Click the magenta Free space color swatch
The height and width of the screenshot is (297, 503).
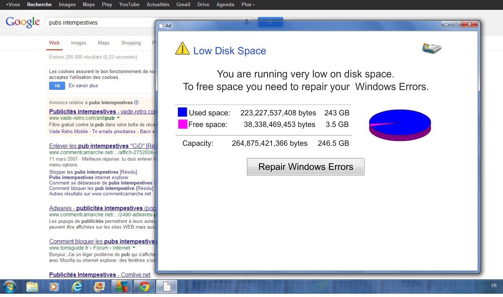[183, 124]
